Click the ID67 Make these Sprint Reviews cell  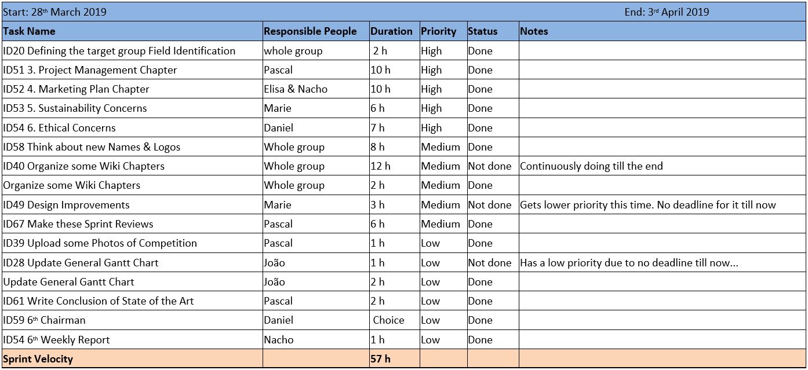tap(132, 224)
